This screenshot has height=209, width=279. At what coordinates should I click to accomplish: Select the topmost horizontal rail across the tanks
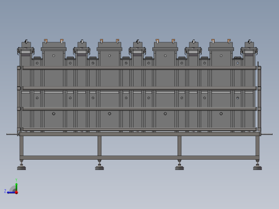click(x=139, y=68)
